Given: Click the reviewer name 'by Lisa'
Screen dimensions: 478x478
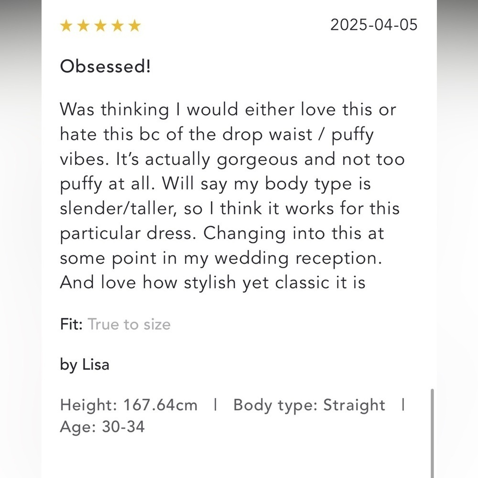Looking at the screenshot, I should [85, 365].
